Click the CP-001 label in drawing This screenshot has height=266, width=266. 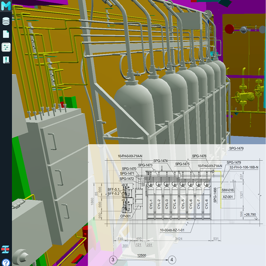(125, 216)
